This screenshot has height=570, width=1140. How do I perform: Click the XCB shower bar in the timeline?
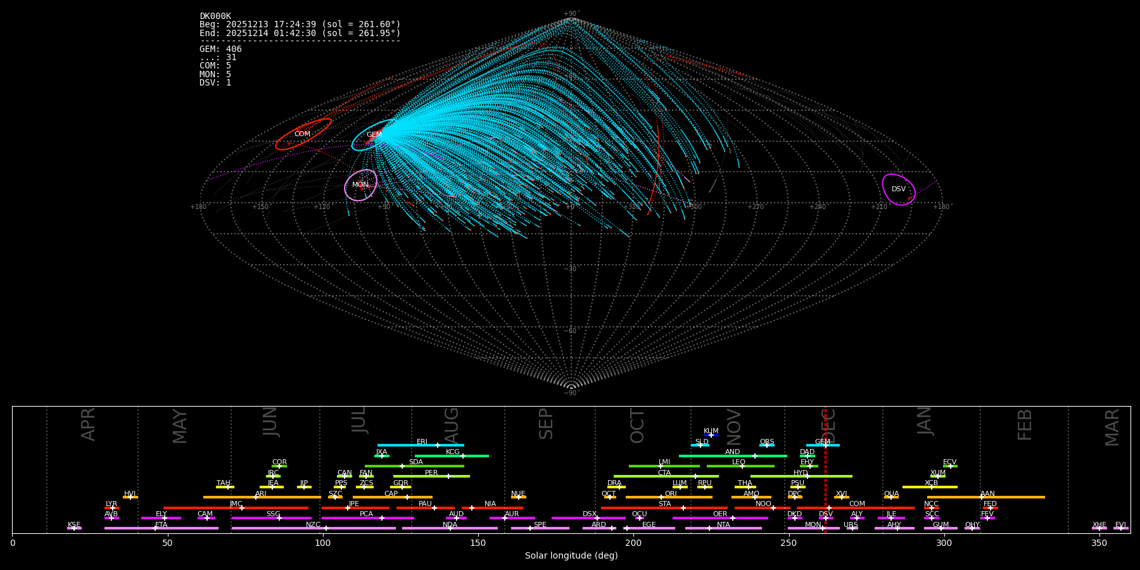(930, 487)
